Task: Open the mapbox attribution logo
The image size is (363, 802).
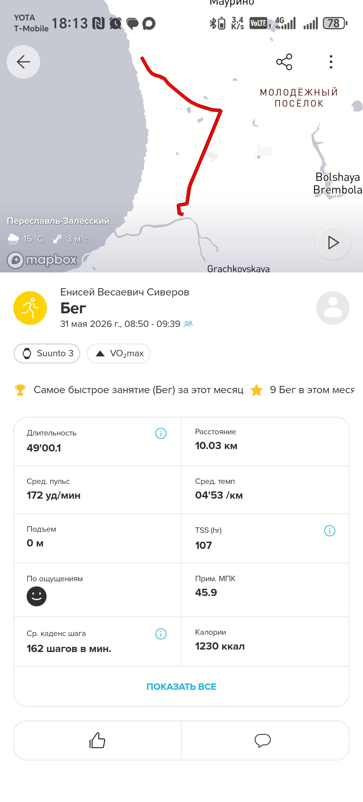Action: (x=42, y=260)
